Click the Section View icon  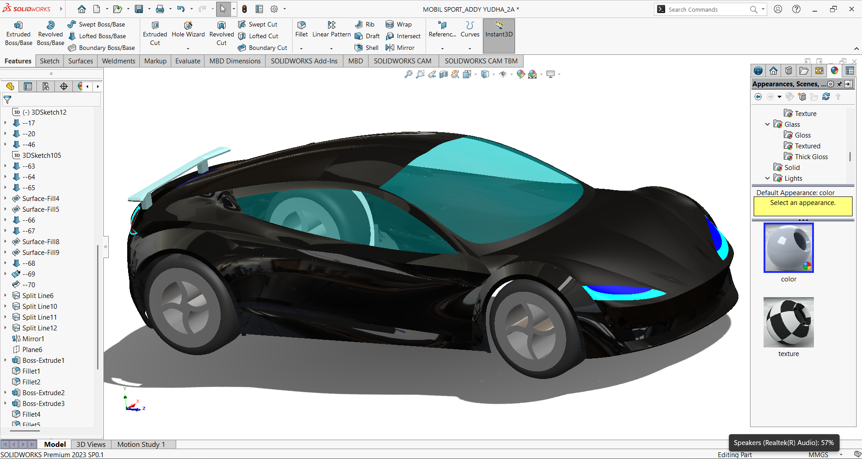[444, 75]
